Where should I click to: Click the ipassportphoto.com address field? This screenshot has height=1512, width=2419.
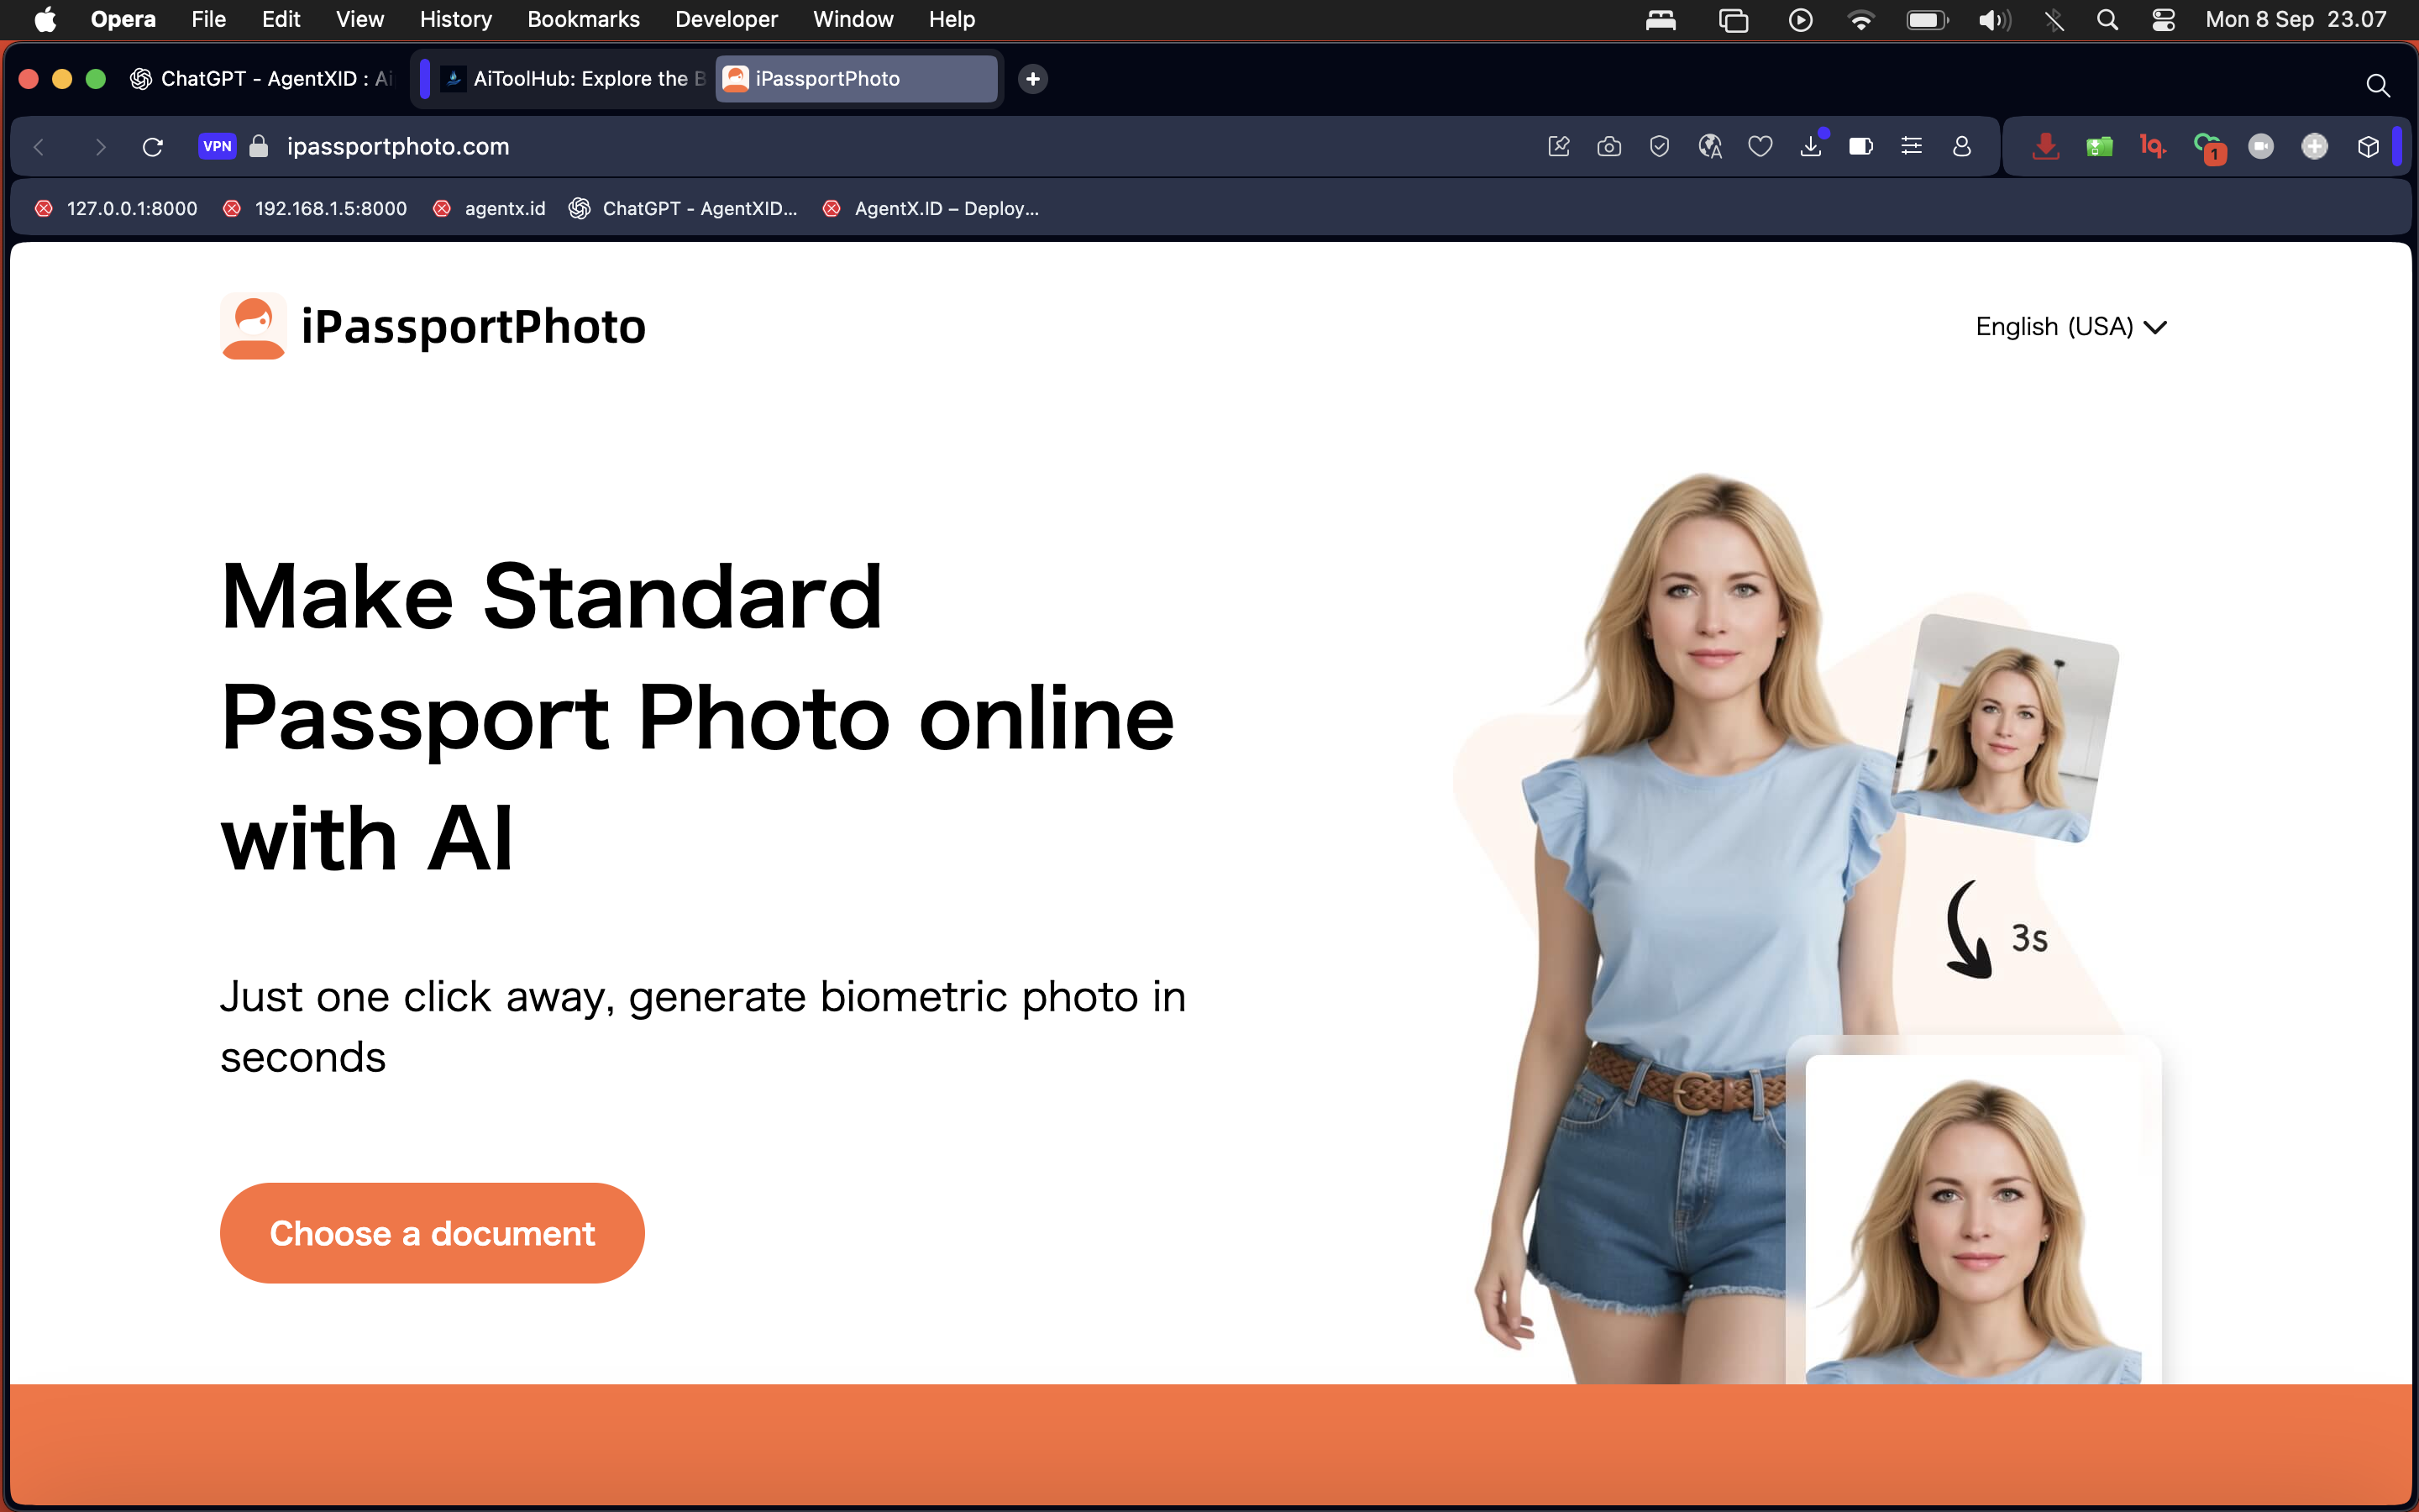398,147
